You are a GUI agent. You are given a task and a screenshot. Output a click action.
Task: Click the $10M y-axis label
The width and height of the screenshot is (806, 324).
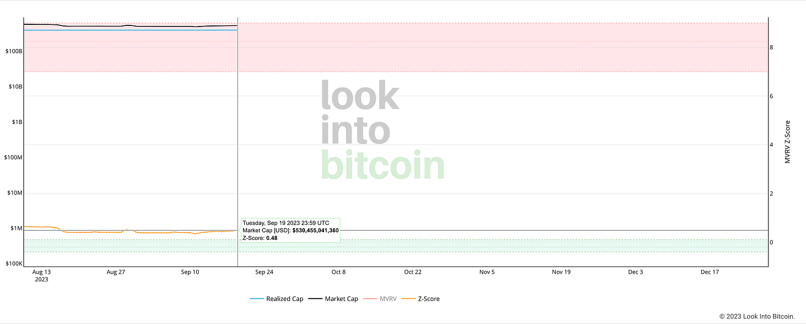pyautogui.click(x=14, y=193)
